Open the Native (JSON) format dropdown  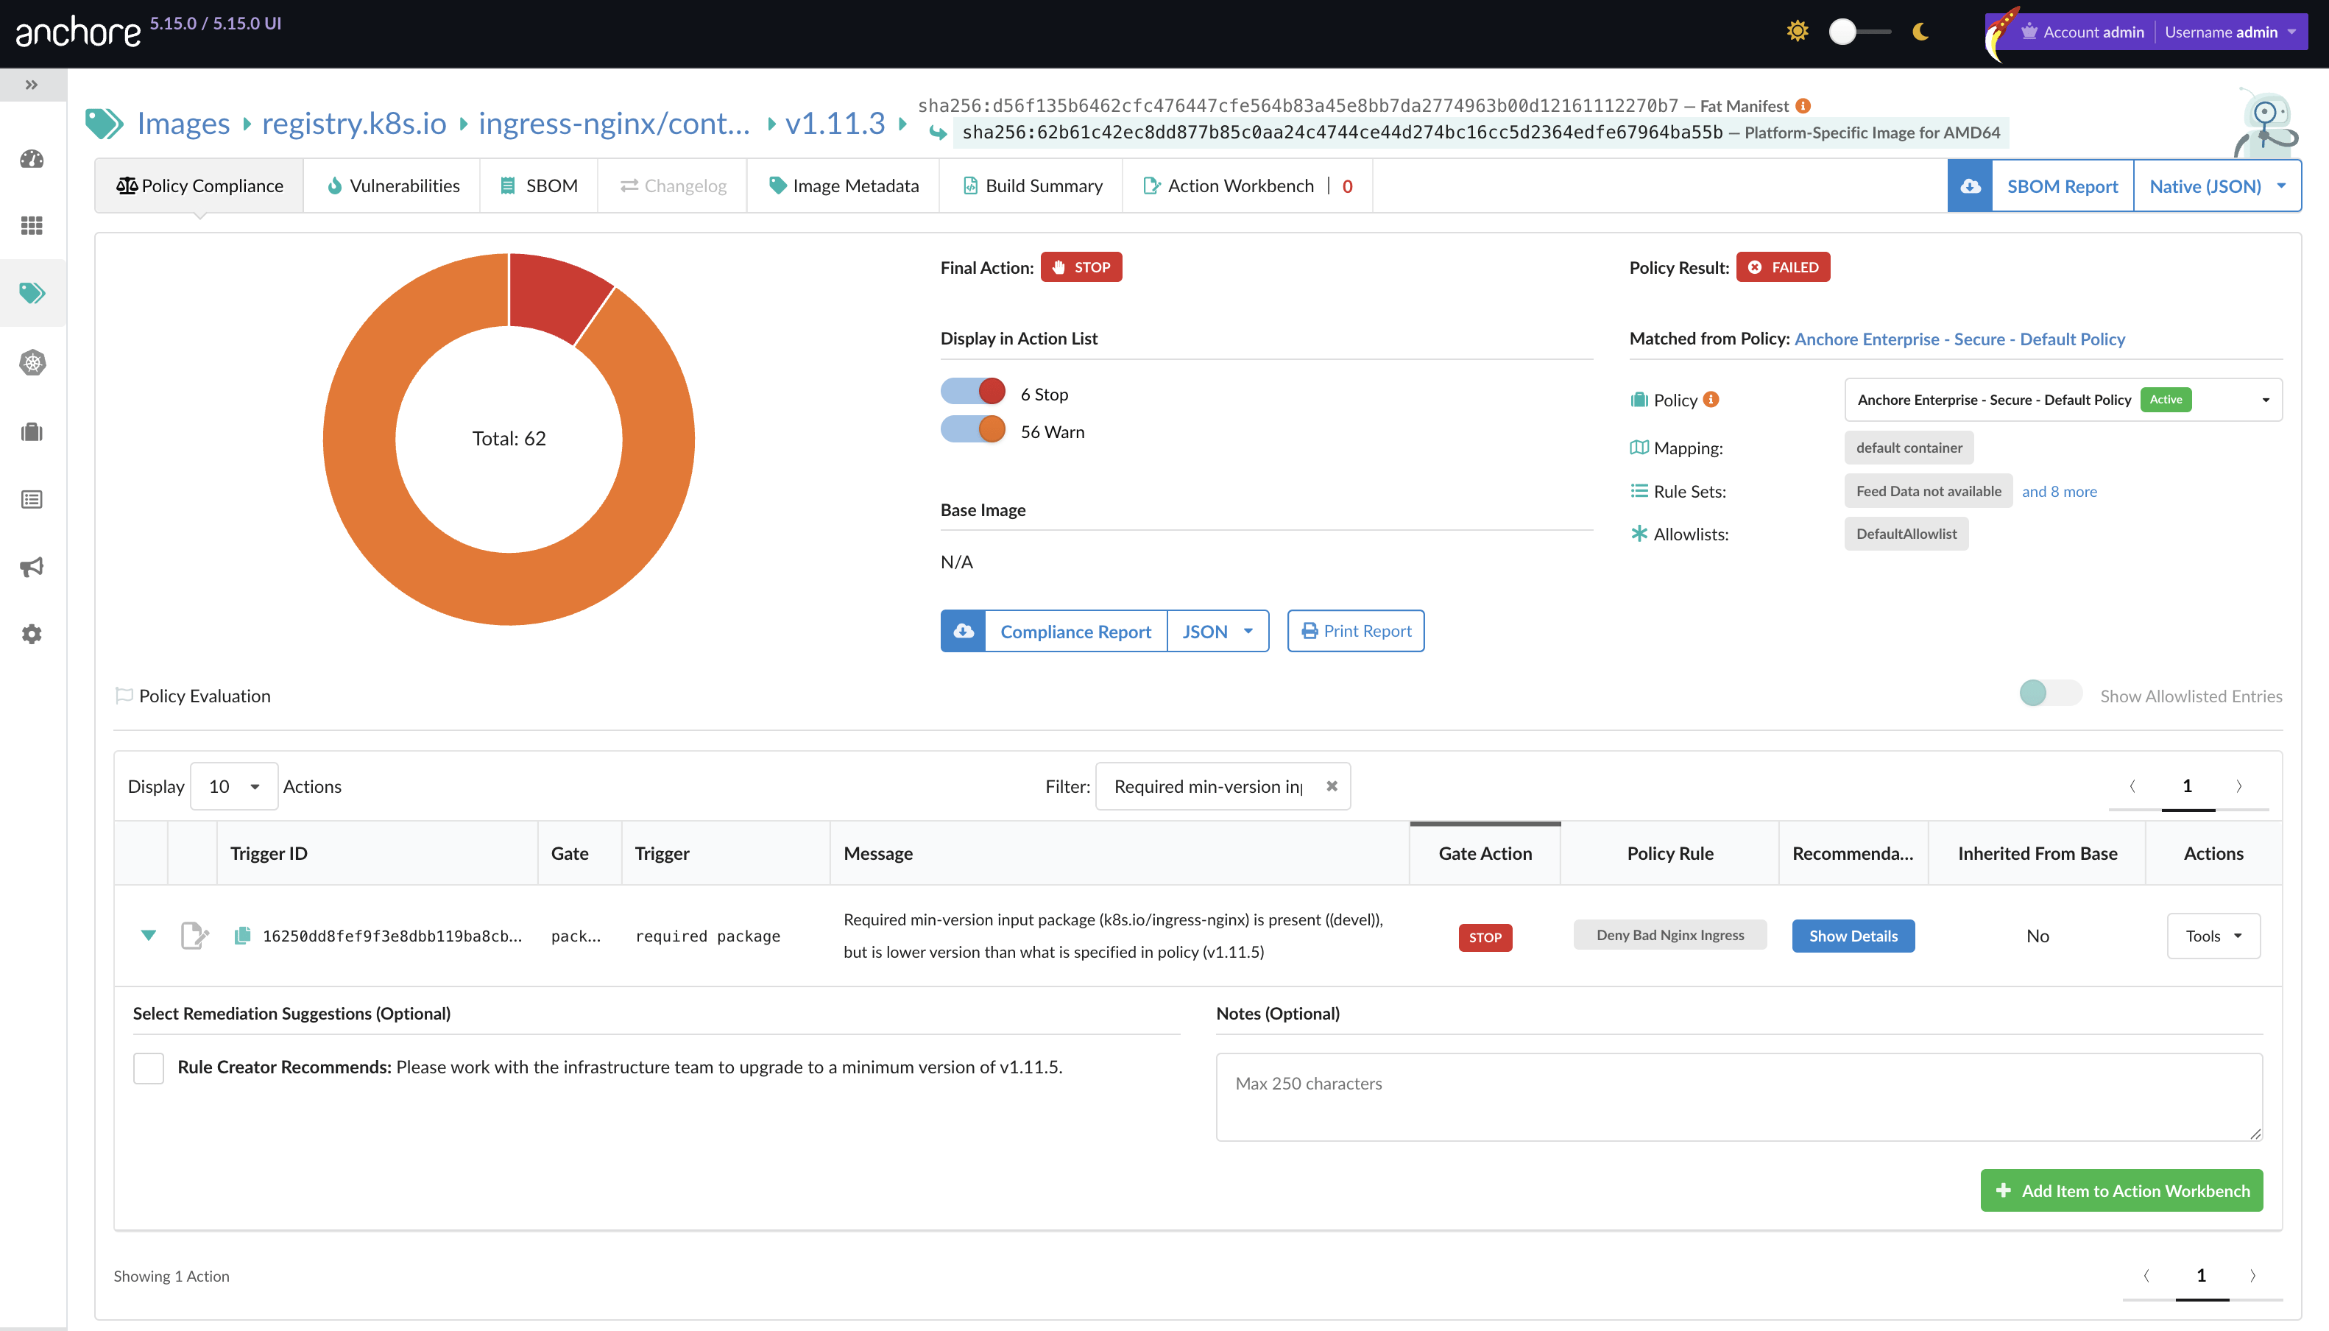[x=2216, y=186]
